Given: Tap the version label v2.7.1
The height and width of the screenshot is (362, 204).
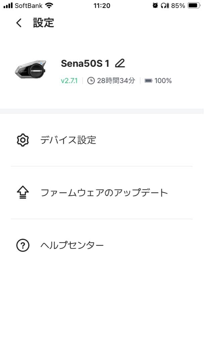Looking at the screenshot, I should click(x=69, y=80).
